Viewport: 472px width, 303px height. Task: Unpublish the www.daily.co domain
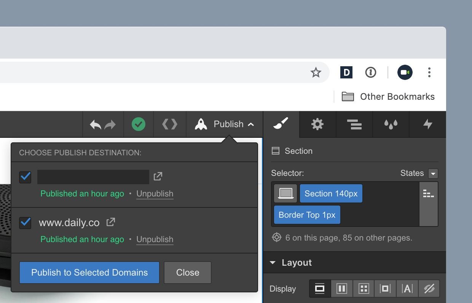coord(155,239)
